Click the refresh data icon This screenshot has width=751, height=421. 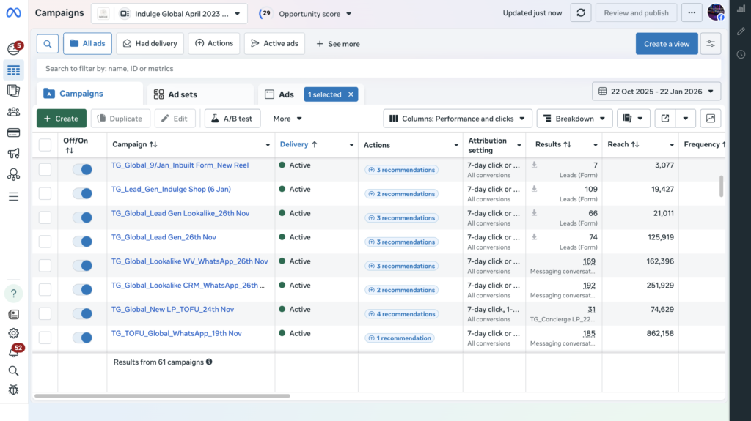[x=580, y=13]
